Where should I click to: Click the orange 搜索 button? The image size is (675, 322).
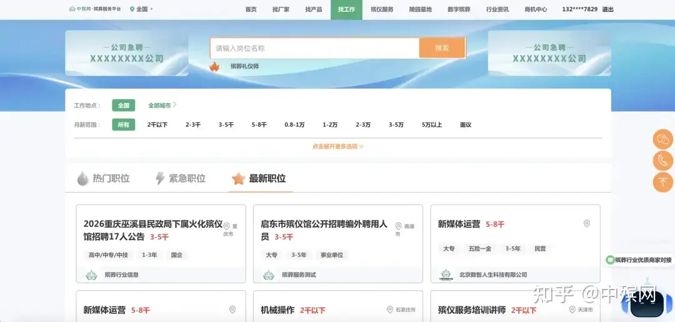pos(442,48)
